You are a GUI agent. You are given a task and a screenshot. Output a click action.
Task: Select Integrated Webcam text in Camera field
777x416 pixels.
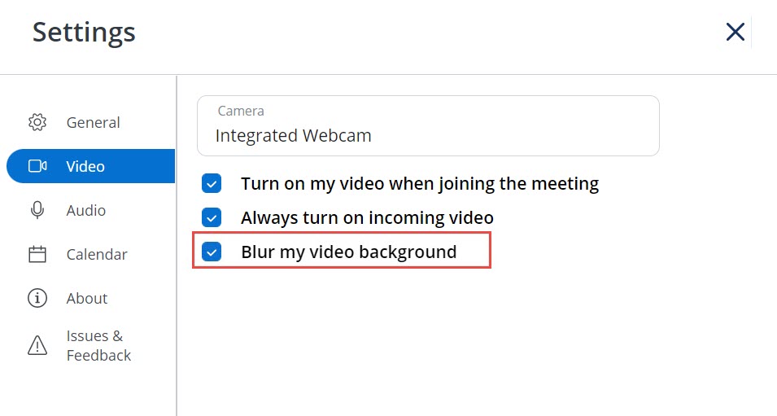[294, 135]
